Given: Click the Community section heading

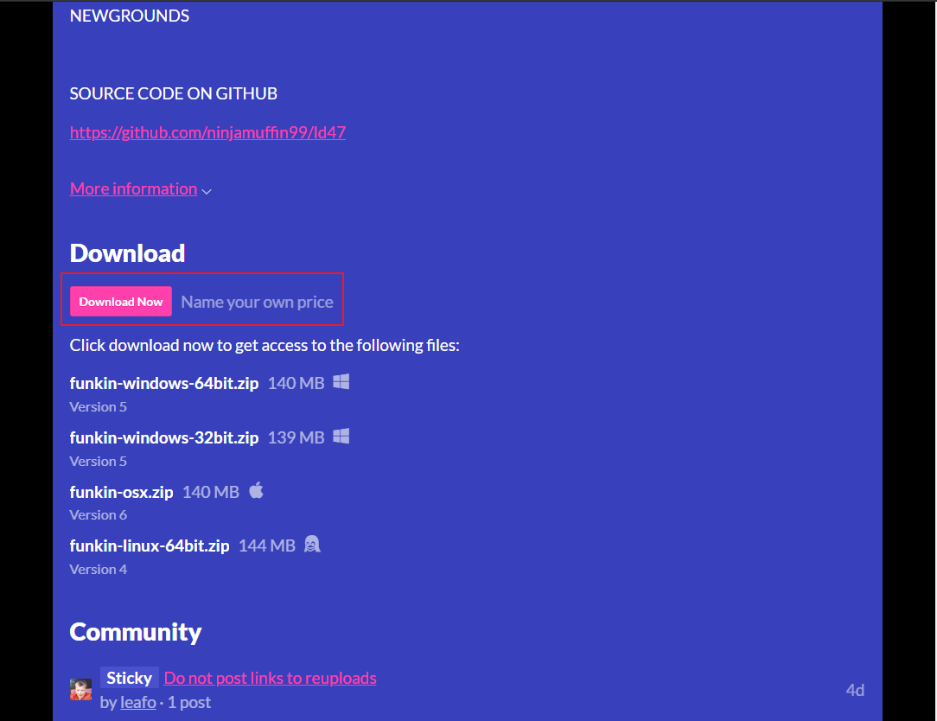Looking at the screenshot, I should pyautogui.click(x=136, y=632).
